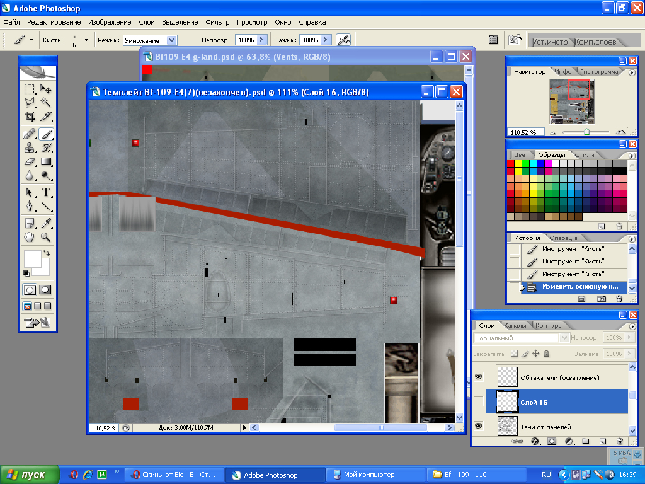Activate the Zoom magnifier tool
The width and height of the screenshot is (645, 484).
click(46, 237)
